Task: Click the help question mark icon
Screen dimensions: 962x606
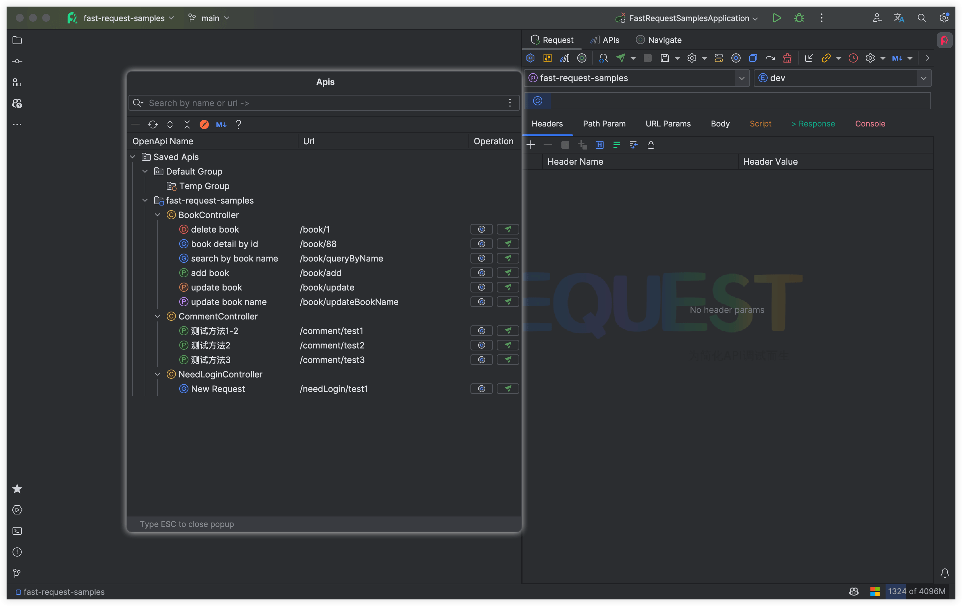Action: tap(239, 124)
